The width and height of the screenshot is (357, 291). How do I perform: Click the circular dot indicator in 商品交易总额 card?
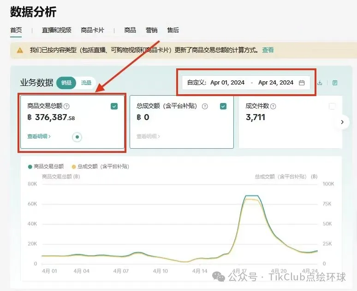(77, 137)
